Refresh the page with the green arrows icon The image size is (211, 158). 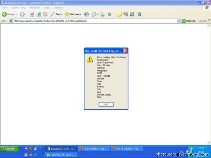pos(39,14)
